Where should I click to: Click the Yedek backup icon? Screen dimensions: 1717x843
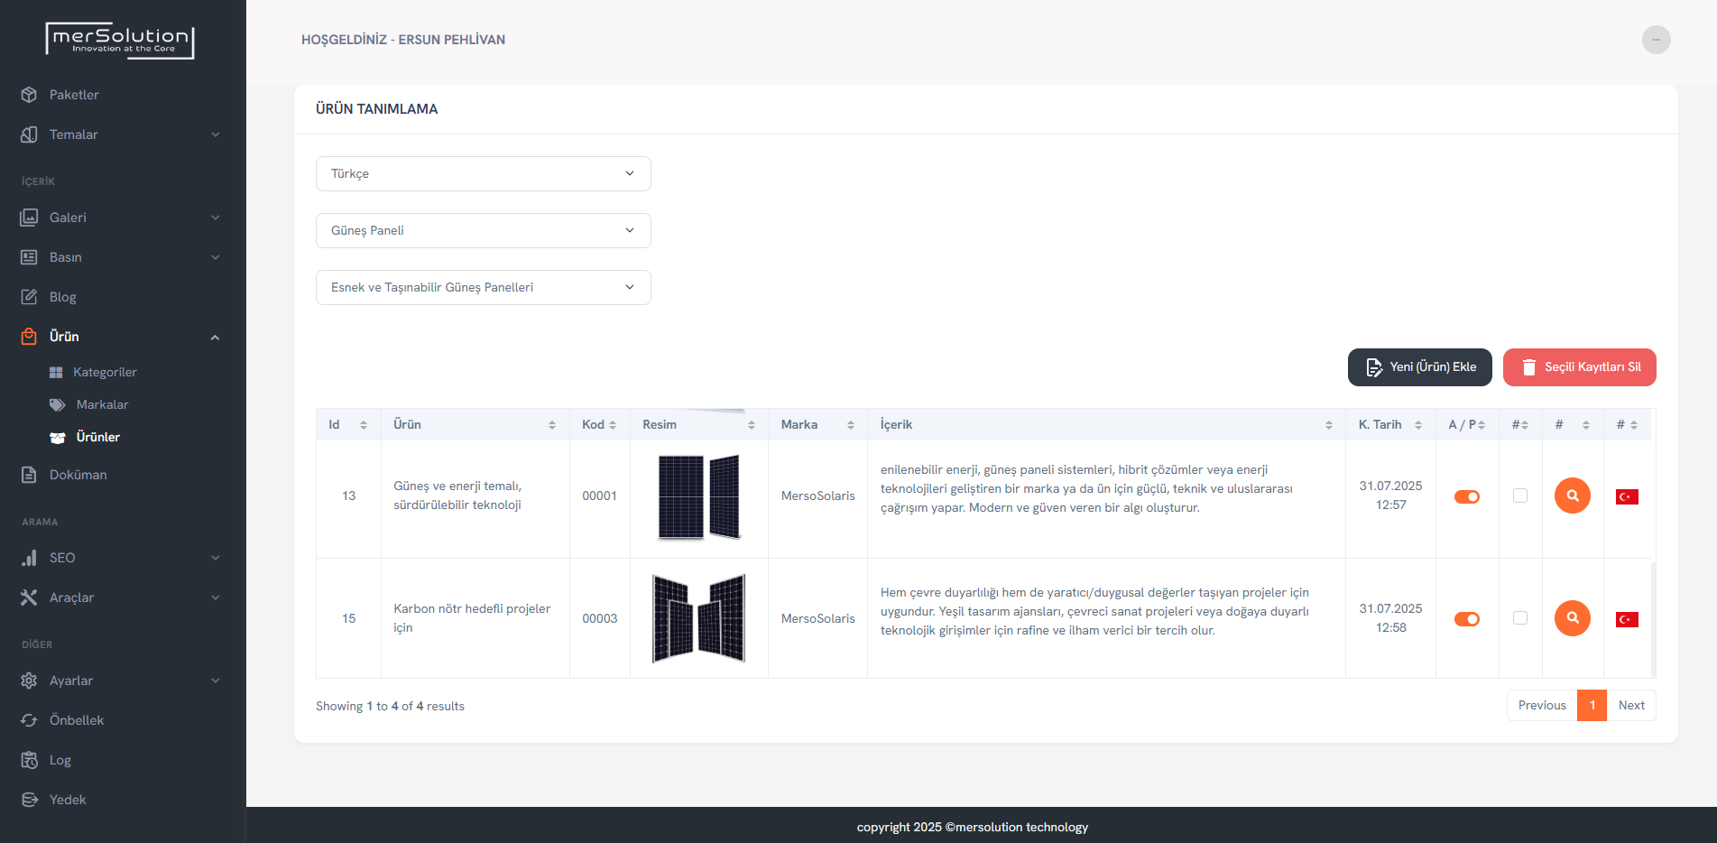(29, 800)
